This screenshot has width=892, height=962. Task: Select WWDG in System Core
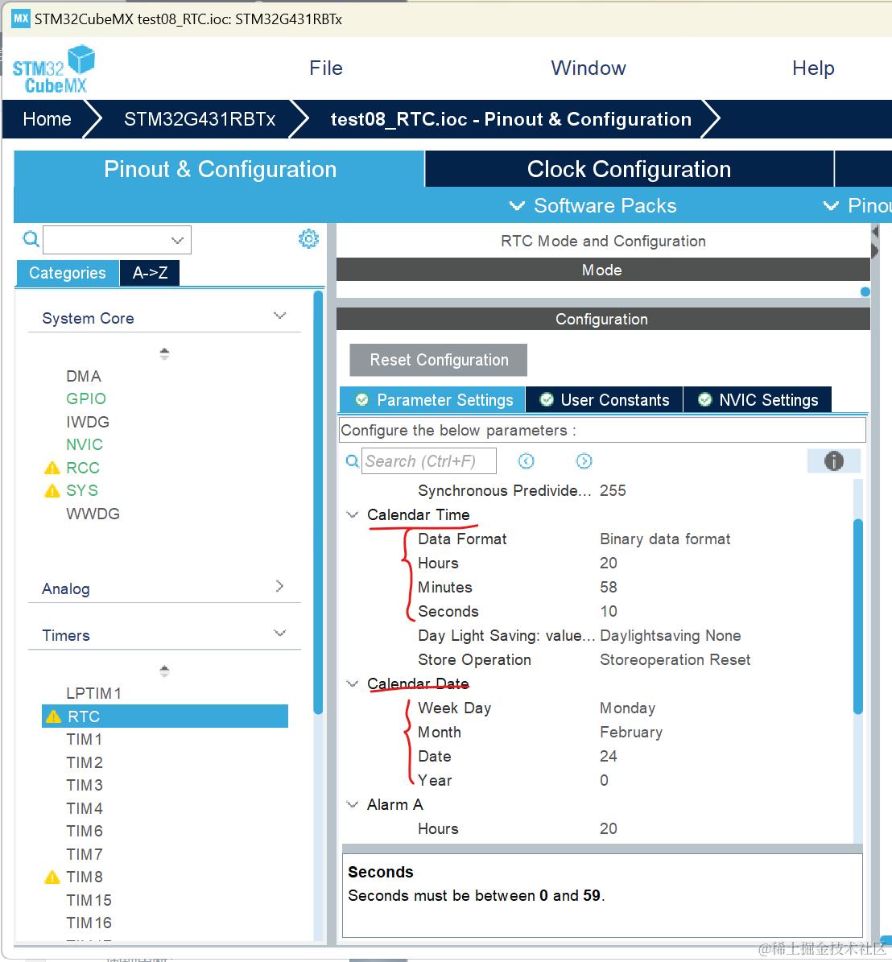93,514
